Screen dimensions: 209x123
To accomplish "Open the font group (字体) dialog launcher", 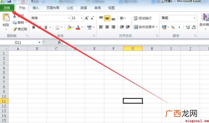I will 94,36.
